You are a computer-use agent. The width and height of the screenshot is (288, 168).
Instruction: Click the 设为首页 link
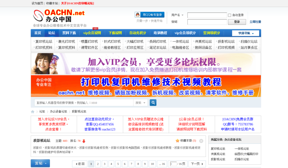coord(37,3)
